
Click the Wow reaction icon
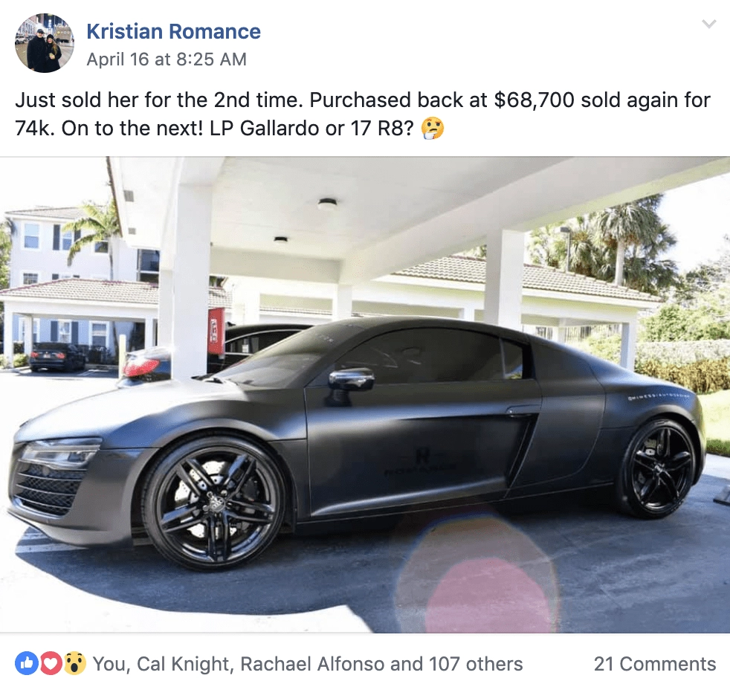coord(74,664)
